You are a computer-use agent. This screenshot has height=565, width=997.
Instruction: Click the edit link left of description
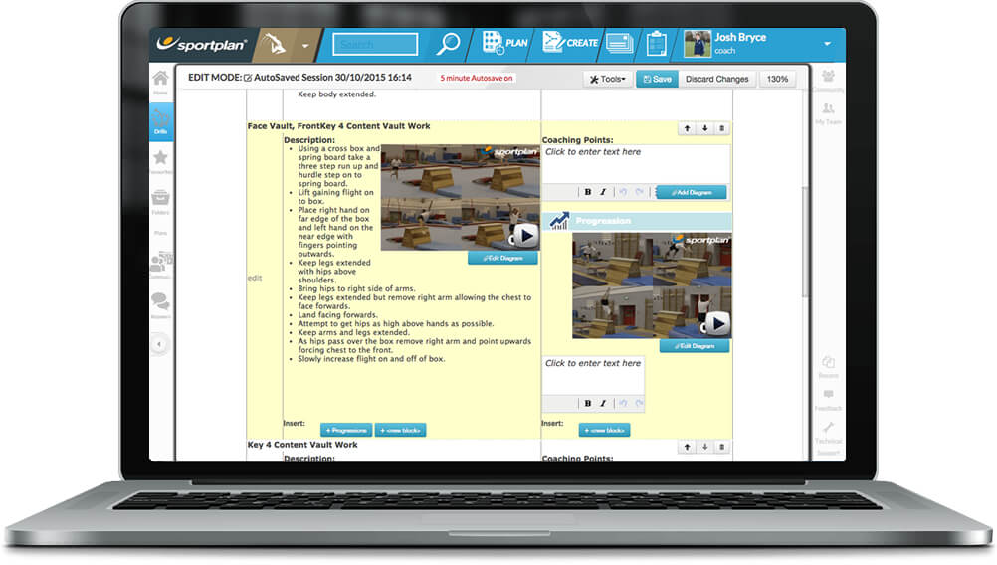pyautogui.click(x=255, y=278)
